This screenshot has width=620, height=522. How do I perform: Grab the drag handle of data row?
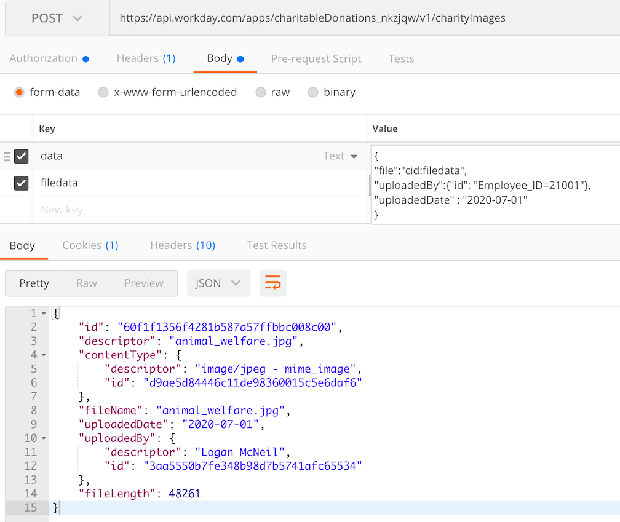(7, 157)
